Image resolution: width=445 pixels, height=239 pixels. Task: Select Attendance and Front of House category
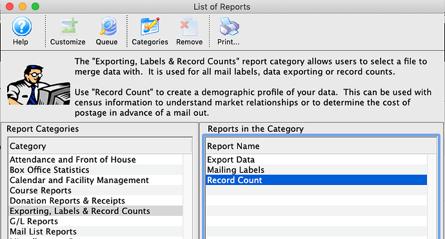coord(95,160)
